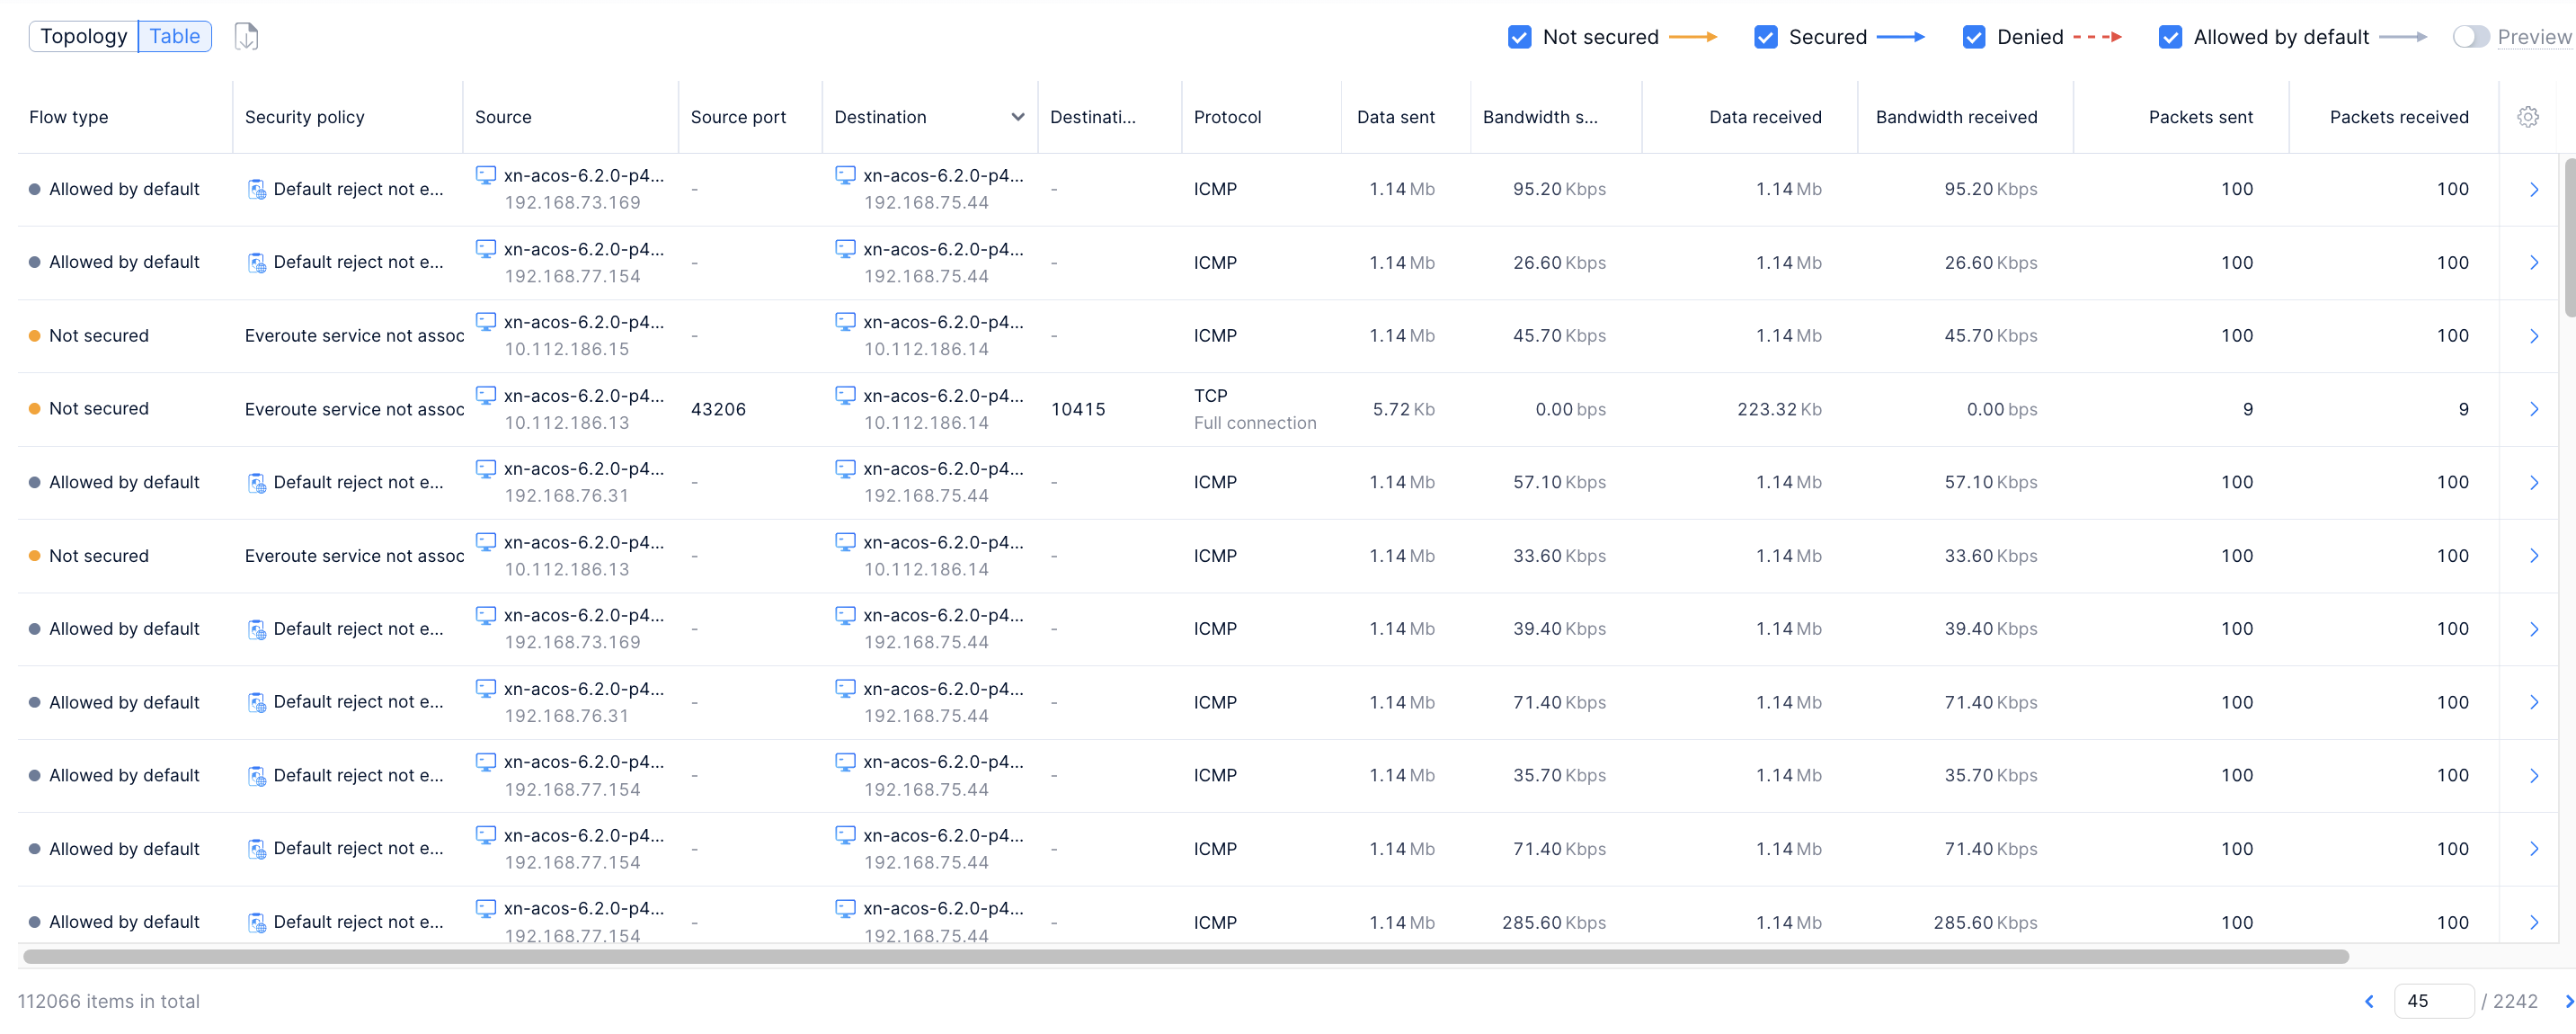
Task: Sort by Protocol column header
Action: [x=1227, y=117]
